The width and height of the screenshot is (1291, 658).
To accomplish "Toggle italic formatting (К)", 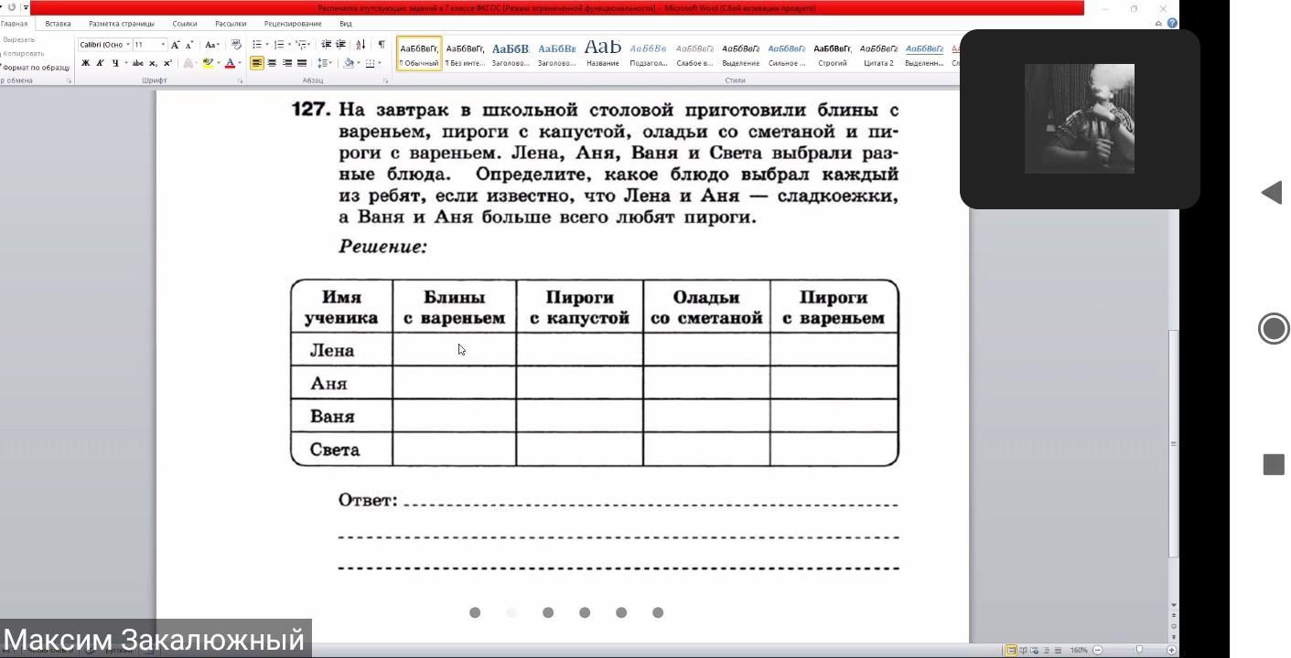I will [x=100, y=63].
